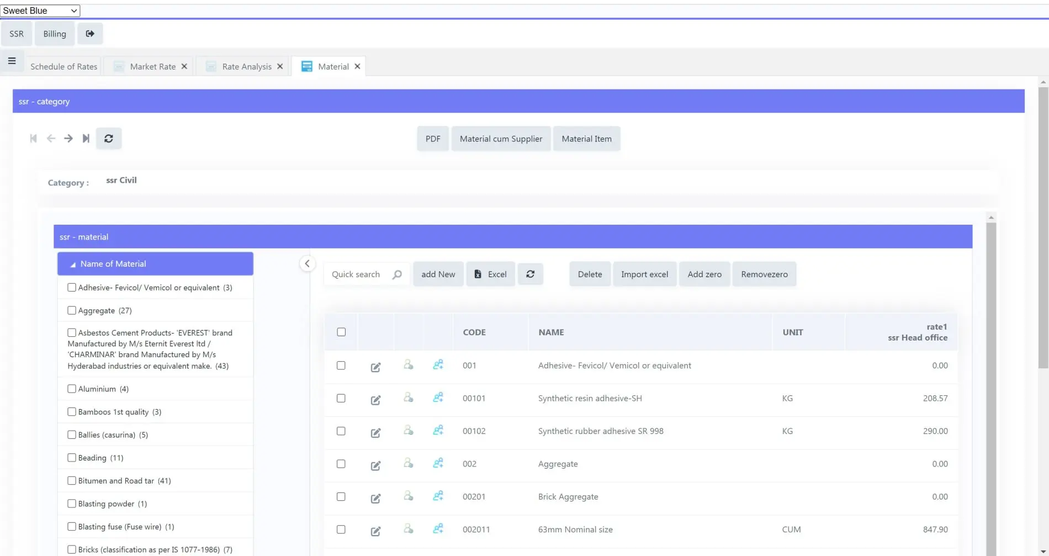Collapse the left sidebar with chevron
Screen dimensions: 1049x556
(x=307, y=263)
